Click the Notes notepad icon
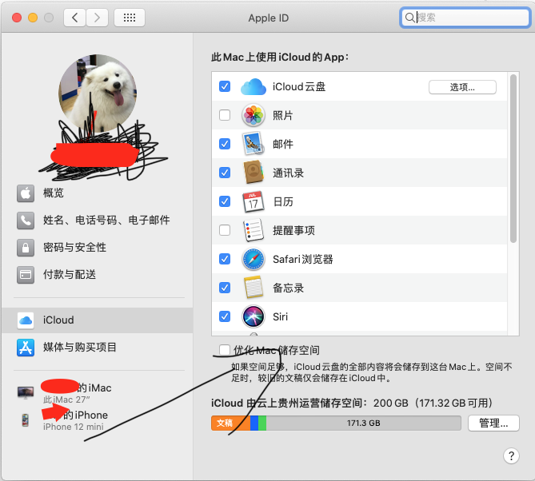This screenshot has height=481, width=535. pos(254,288)
